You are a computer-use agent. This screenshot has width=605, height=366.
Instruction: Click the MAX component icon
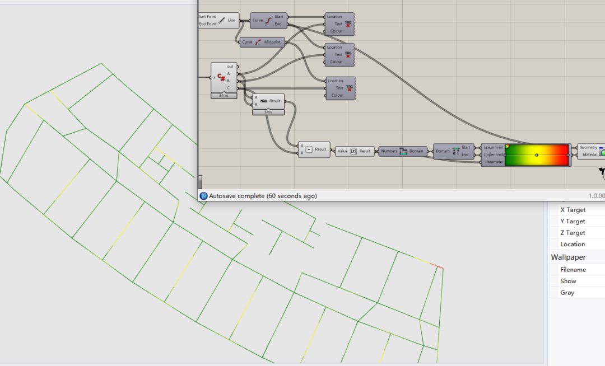(264, 101)
